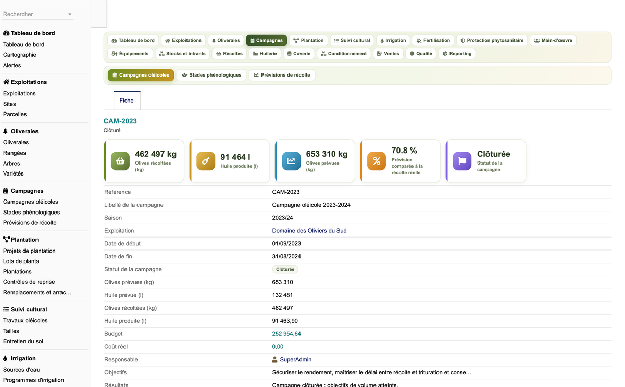625x387 pixels.
Task: Open the Oliveraies top module
Action: pos(226,40)
